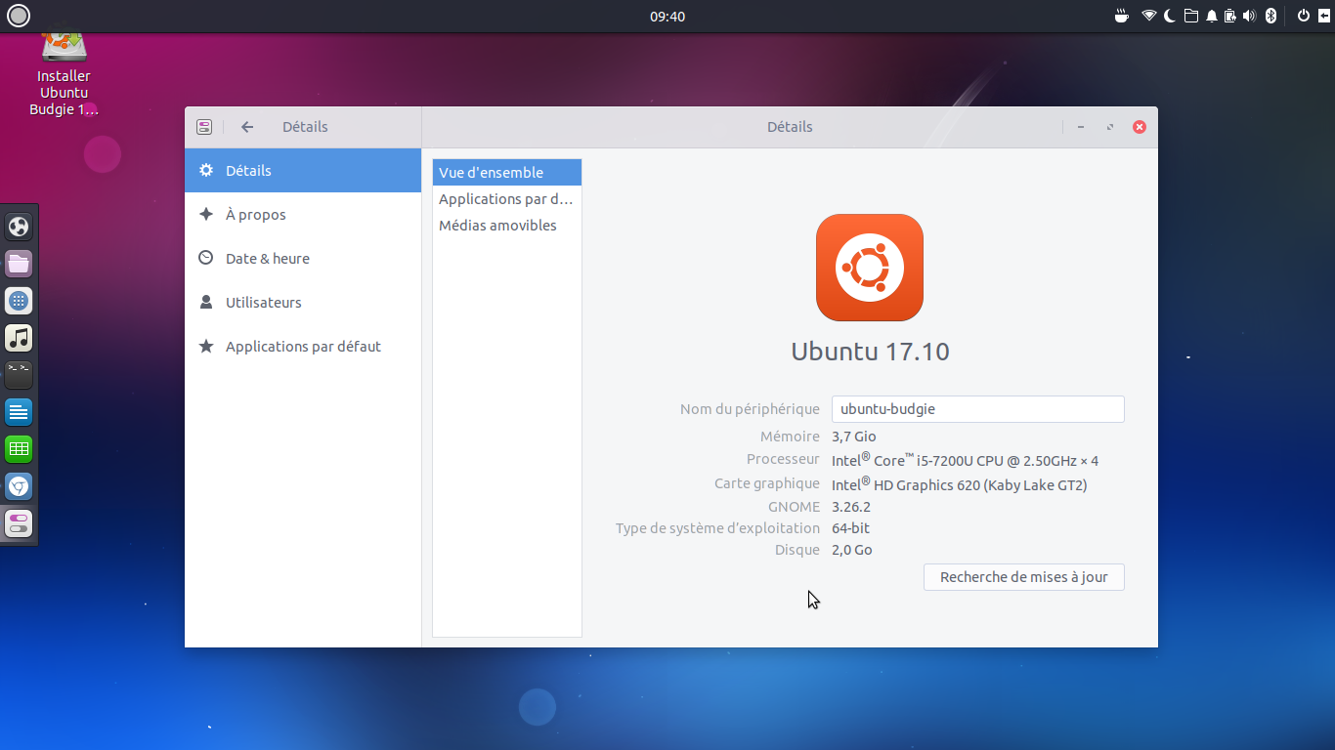
Task: Click the 3,7 Gio memory value
Action: 854,437
